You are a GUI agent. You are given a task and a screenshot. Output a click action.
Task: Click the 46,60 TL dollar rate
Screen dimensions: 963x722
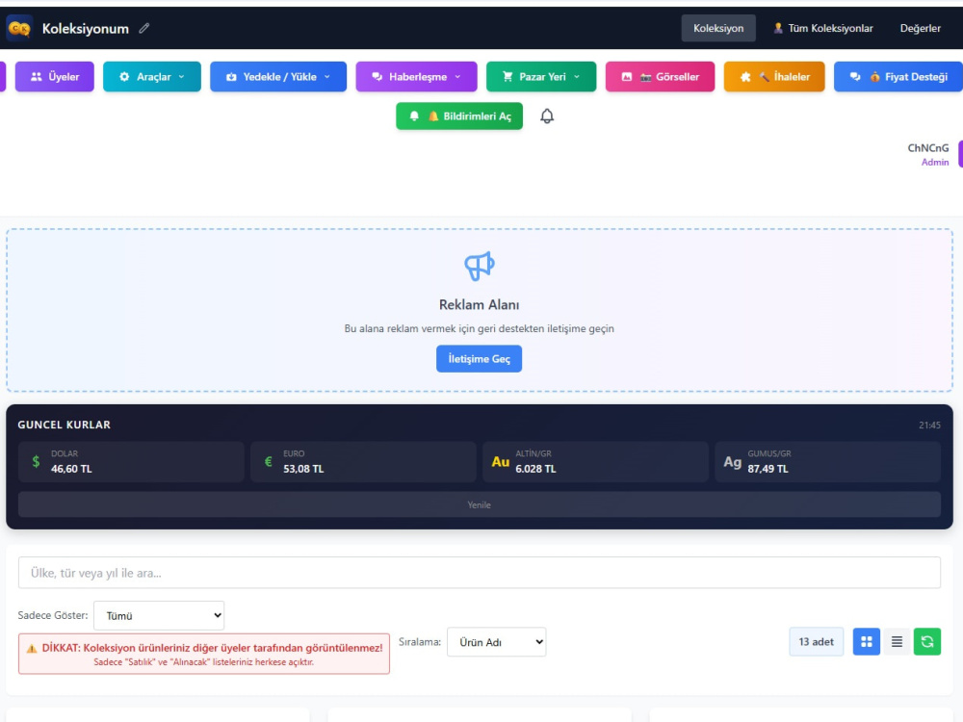[71, 469]
